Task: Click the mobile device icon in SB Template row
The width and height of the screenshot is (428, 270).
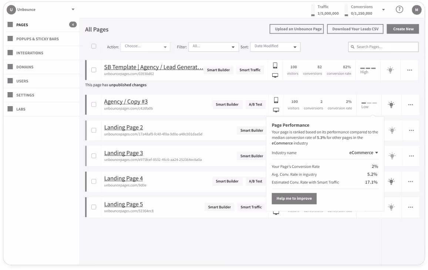Action: (x=275, y=65)
